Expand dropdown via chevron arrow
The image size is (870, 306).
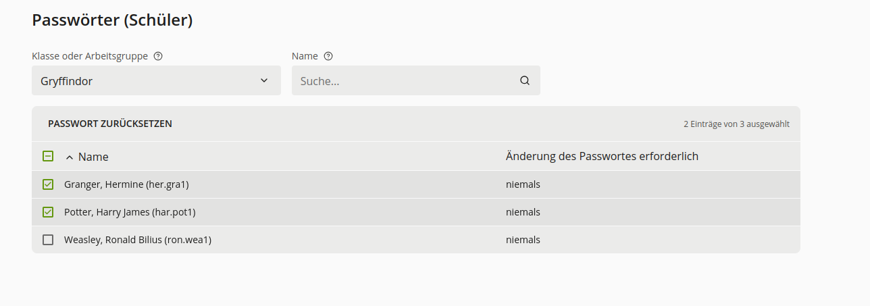tap(264, 81)
